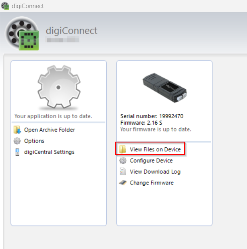Click the View Download Log document icon
This screenshot has height=249, width=247.
click(x=123, y=172)
